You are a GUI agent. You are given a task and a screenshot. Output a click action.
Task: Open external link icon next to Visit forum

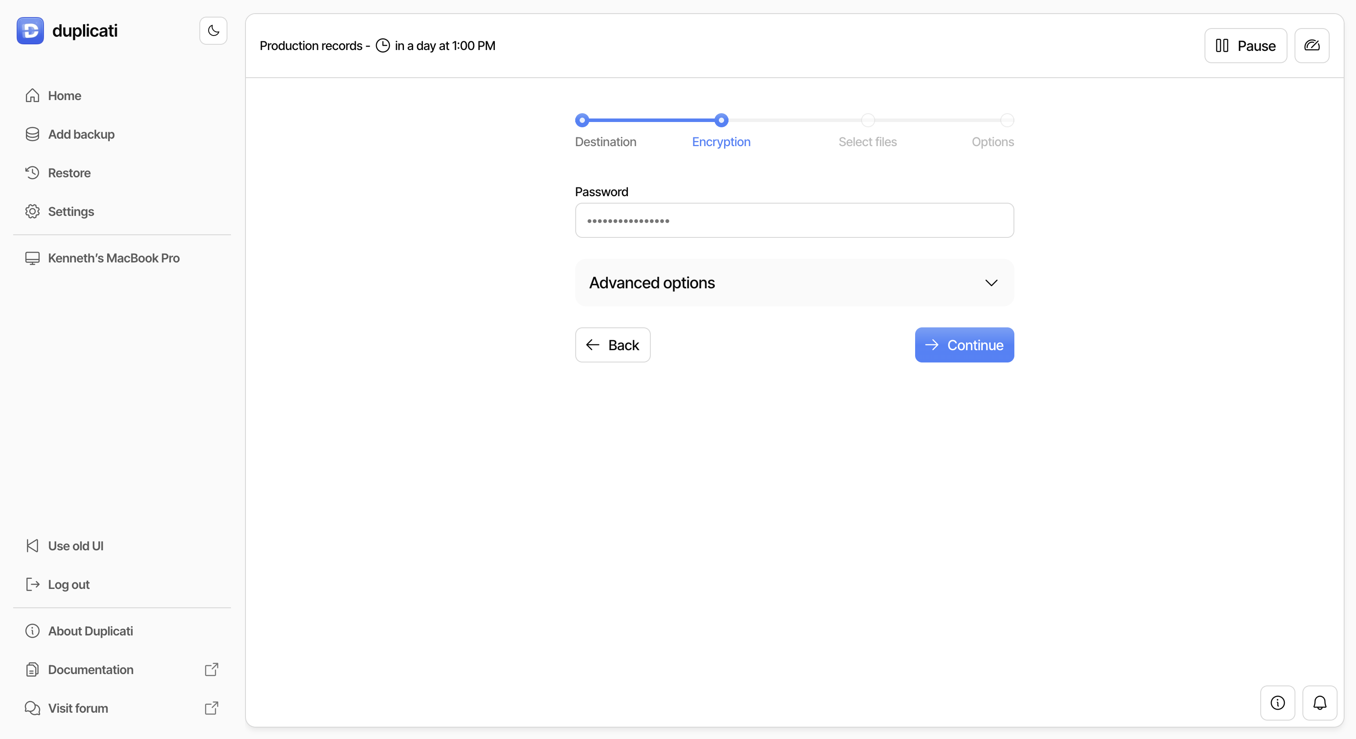coord(211,708)
